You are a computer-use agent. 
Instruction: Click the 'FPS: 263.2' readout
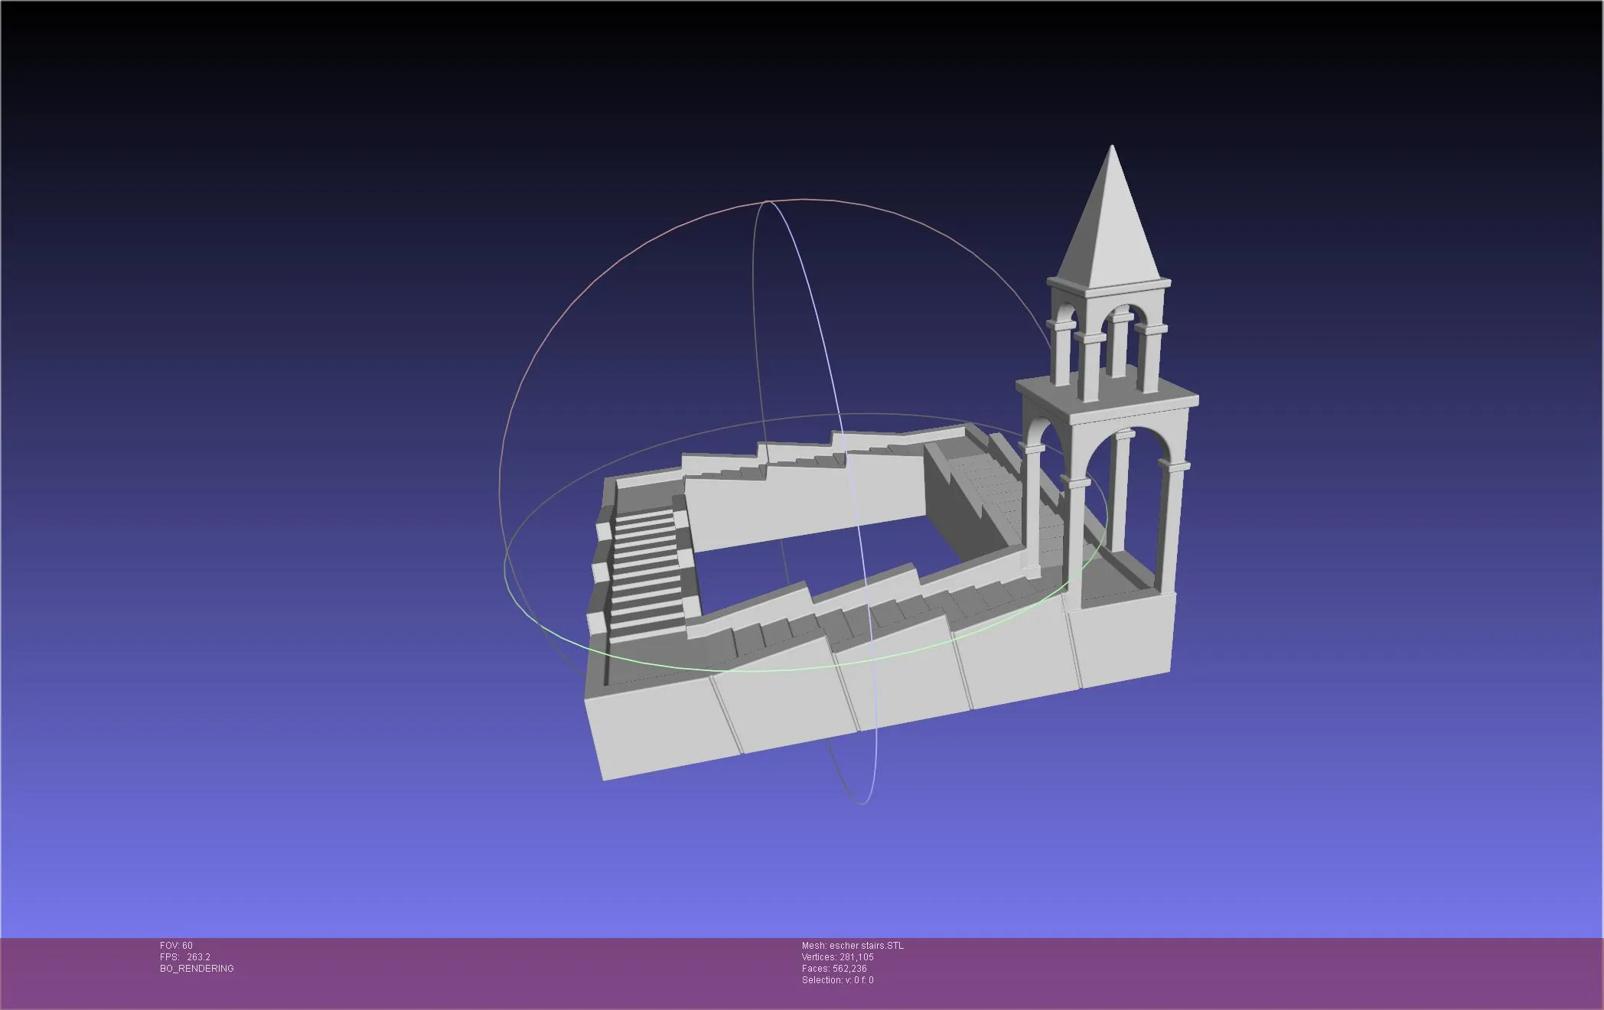click(185, 957)
